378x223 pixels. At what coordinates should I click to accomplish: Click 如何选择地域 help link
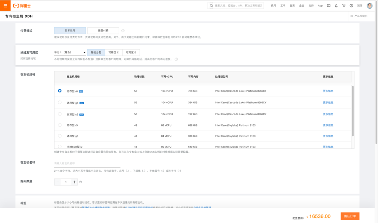[x=28, y=58]
